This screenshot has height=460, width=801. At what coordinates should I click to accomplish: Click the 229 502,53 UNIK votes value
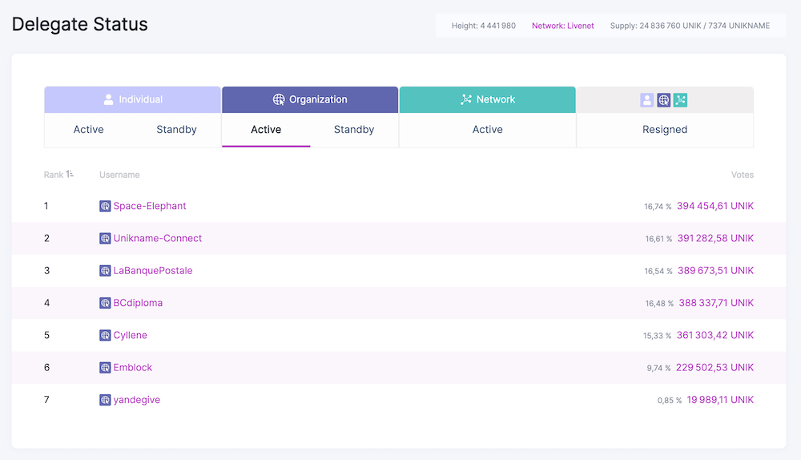click(714, 368)
